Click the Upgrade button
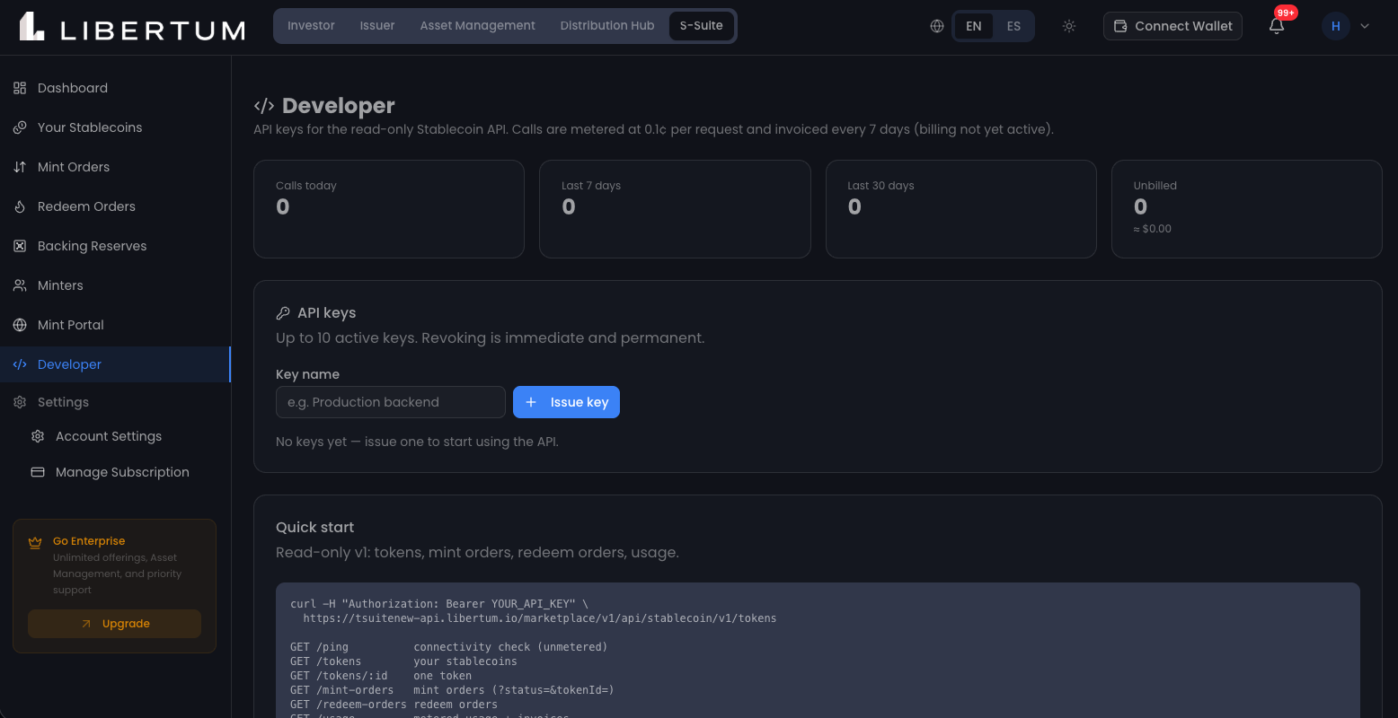 click(114, 624)
